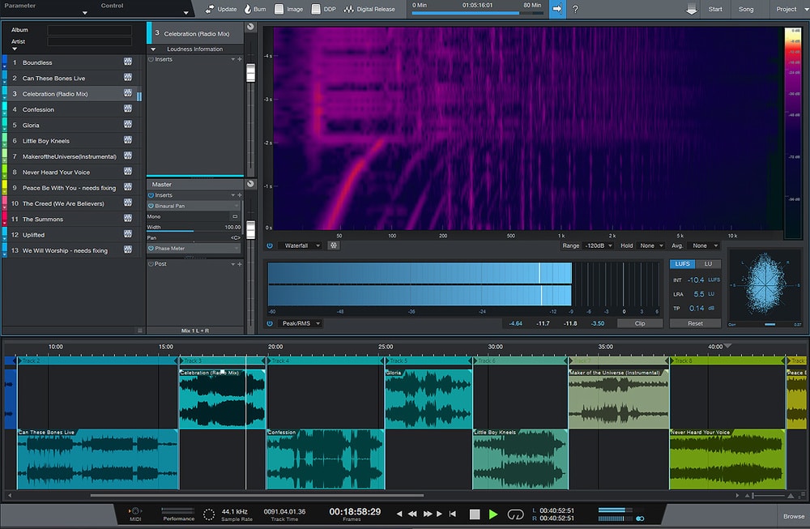Expand the arrow below Artist

(15, 49)
